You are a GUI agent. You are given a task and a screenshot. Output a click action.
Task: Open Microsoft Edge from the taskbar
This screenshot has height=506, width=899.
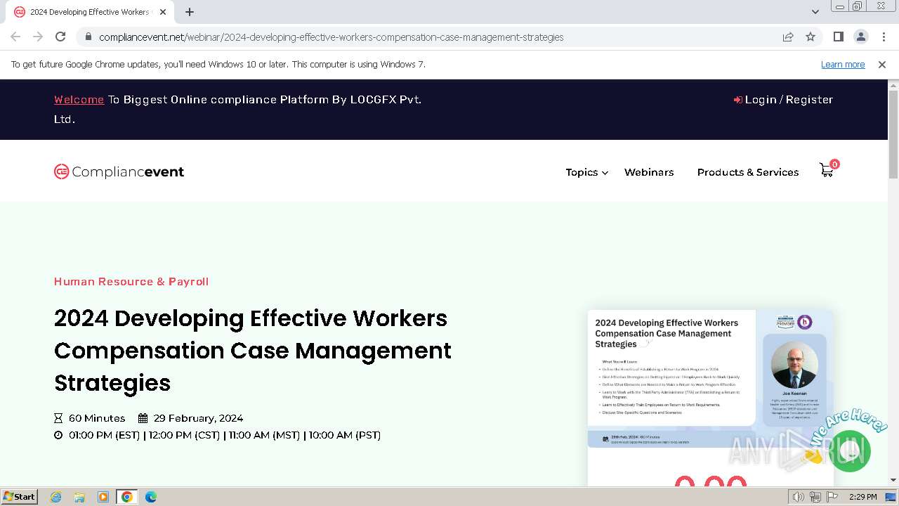pyautogui.click(x=151, y=497)
